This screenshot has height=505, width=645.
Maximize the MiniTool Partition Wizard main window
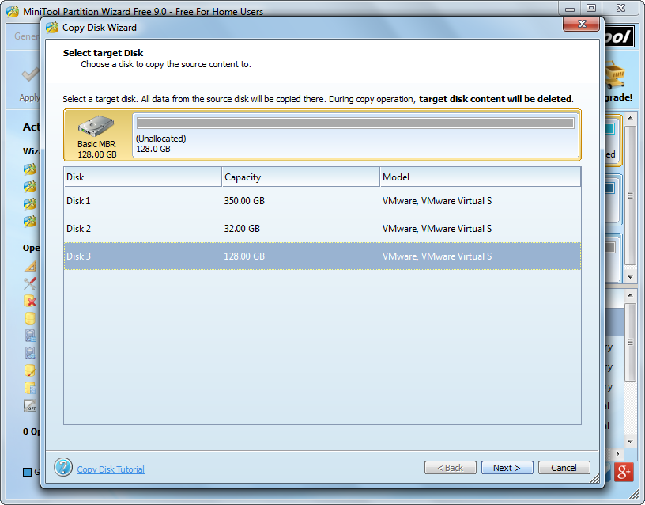click(x=591, y=8)
